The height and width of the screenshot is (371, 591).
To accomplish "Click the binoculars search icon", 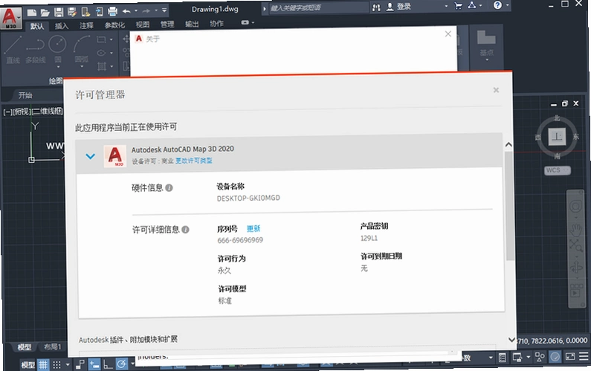I will click(x=376, y=7).
